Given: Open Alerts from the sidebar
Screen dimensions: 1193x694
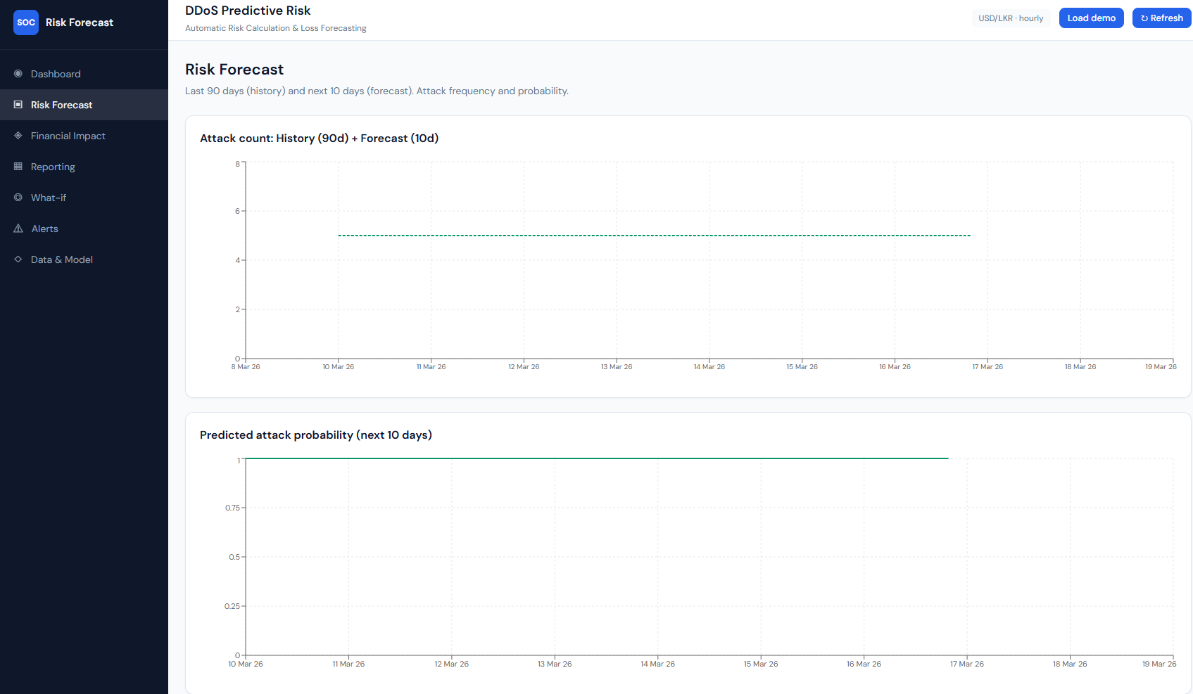Looking at the screenshot, I should tap(45, 229).
